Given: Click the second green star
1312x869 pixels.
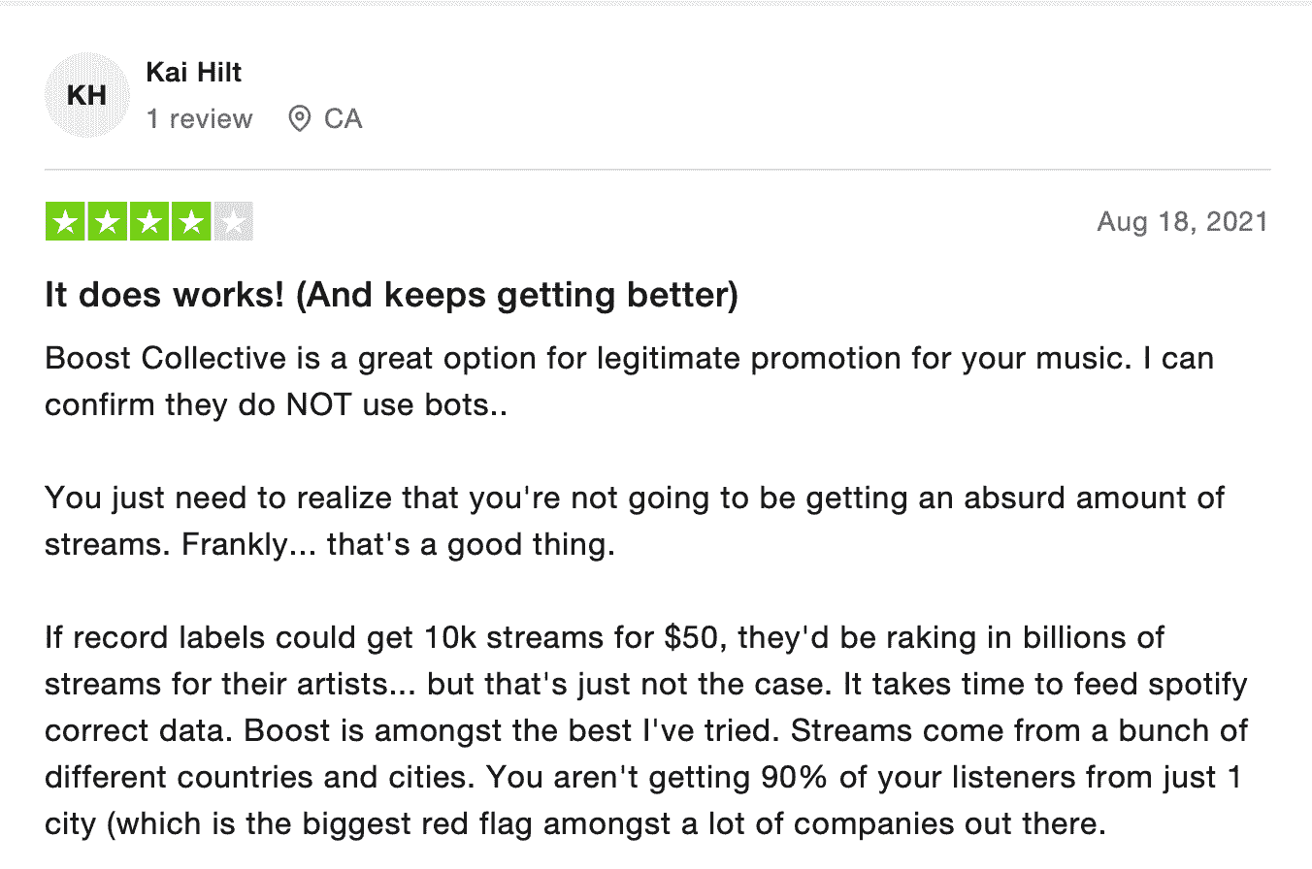Looking at the screenshot, I should coord(107,222).
